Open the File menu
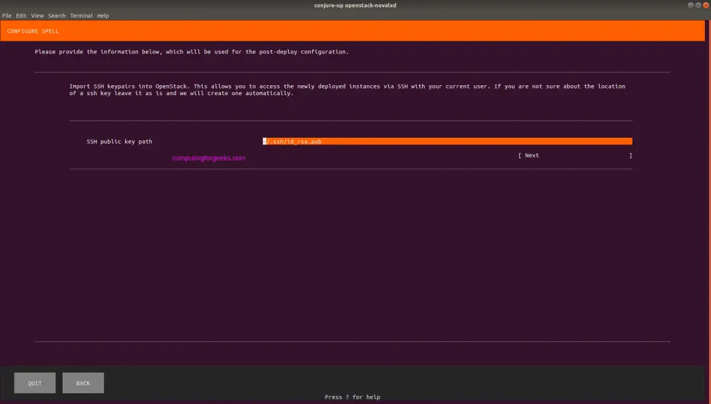The width and height of the screenshot is (711, 404). tap(7, 15)
